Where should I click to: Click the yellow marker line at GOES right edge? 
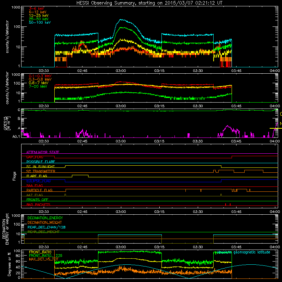pos(276,128)
